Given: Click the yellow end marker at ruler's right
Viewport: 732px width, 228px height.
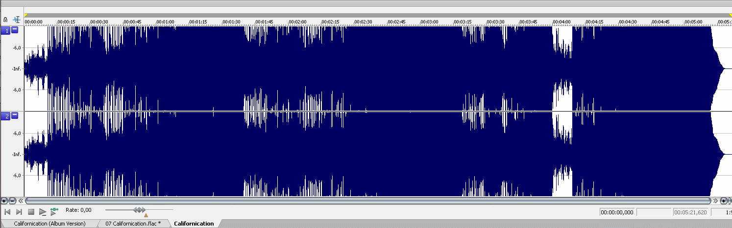Looking at the screenshot, I should point(730,16).
